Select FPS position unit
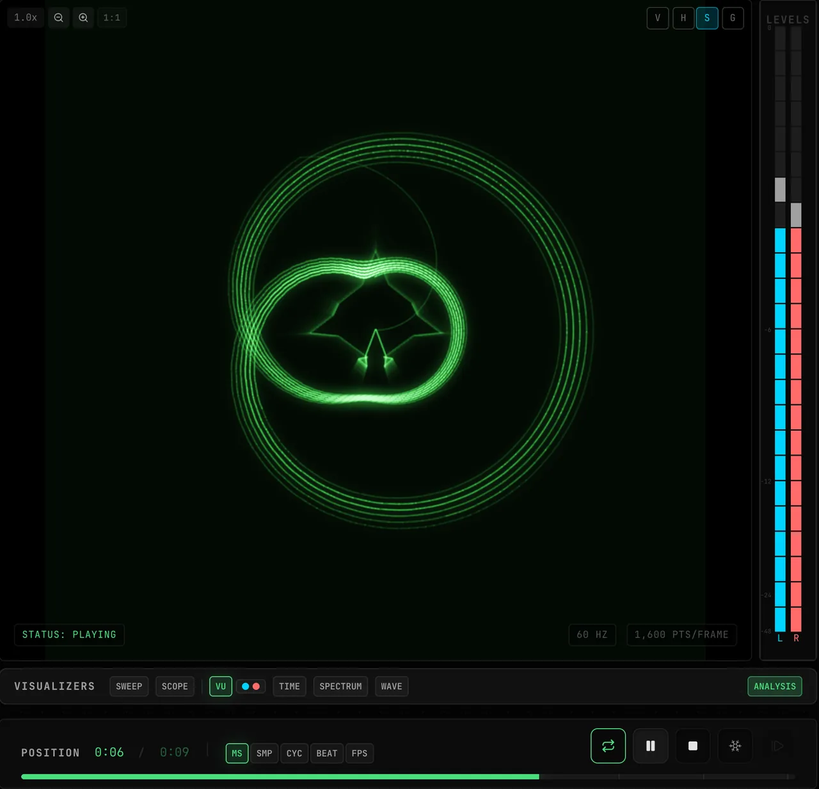 coord(360,753)
